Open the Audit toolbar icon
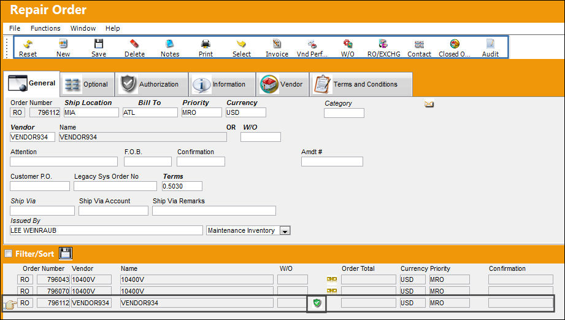The height and width of the screenshot is (320, 565). [490, 44]
